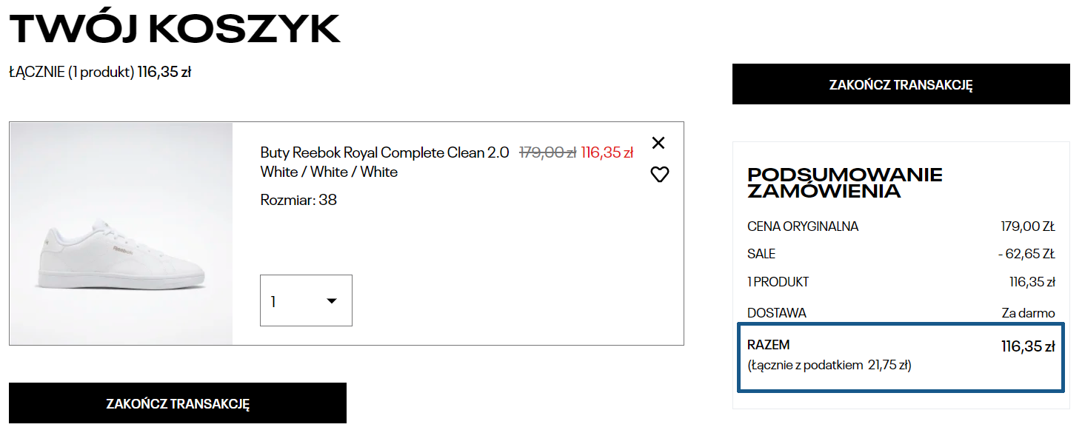The width and height of the screenshot is (1082, 430).
Task: Open the white Reebok shoe thumbnail
Action: [121, 234]
